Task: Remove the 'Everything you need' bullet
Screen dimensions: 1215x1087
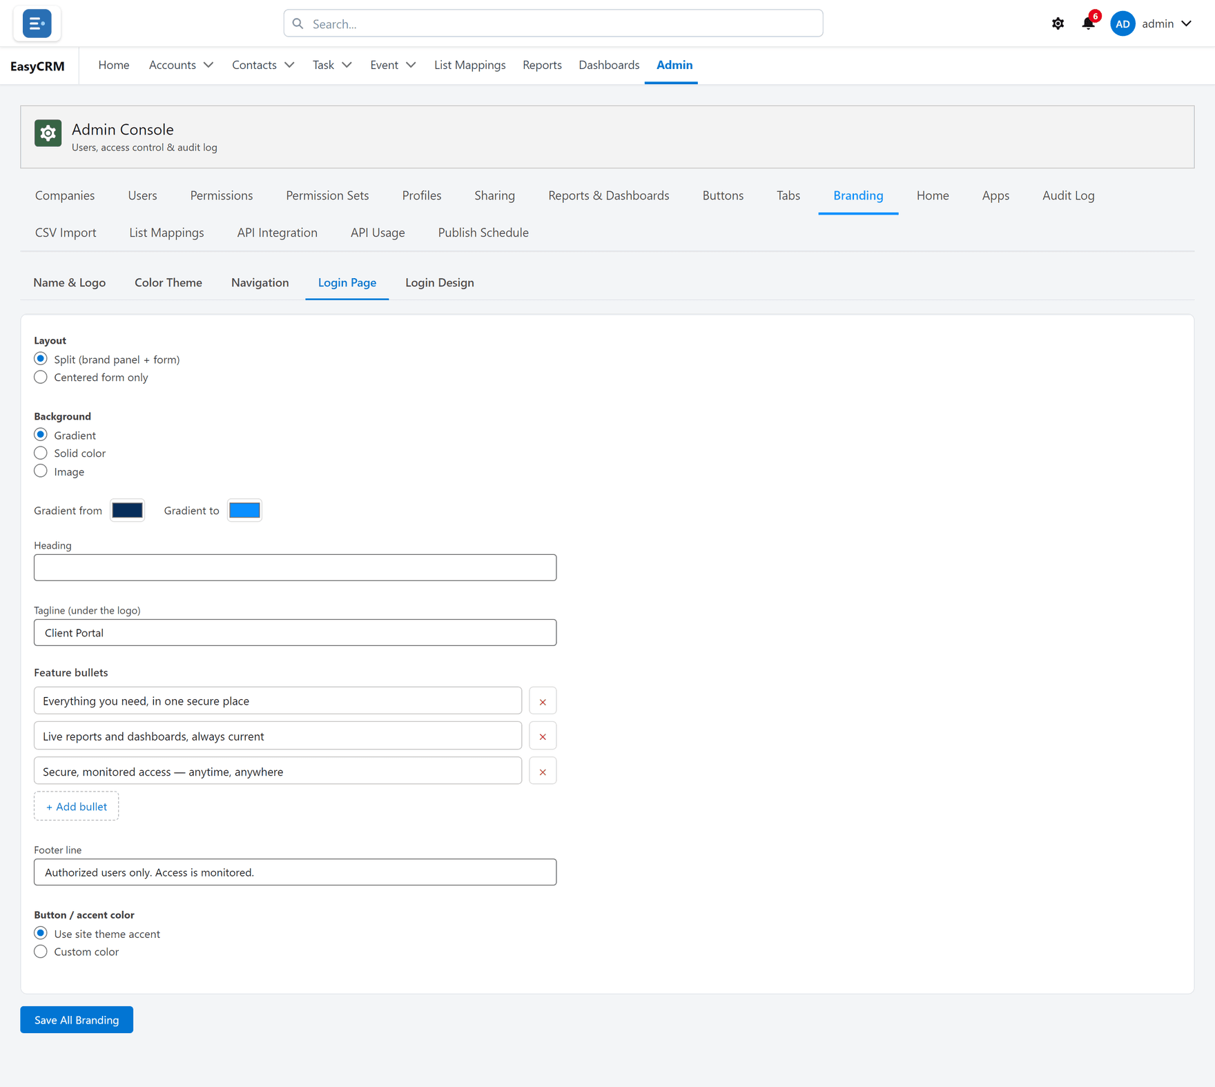Action: (x=543, y=701)
